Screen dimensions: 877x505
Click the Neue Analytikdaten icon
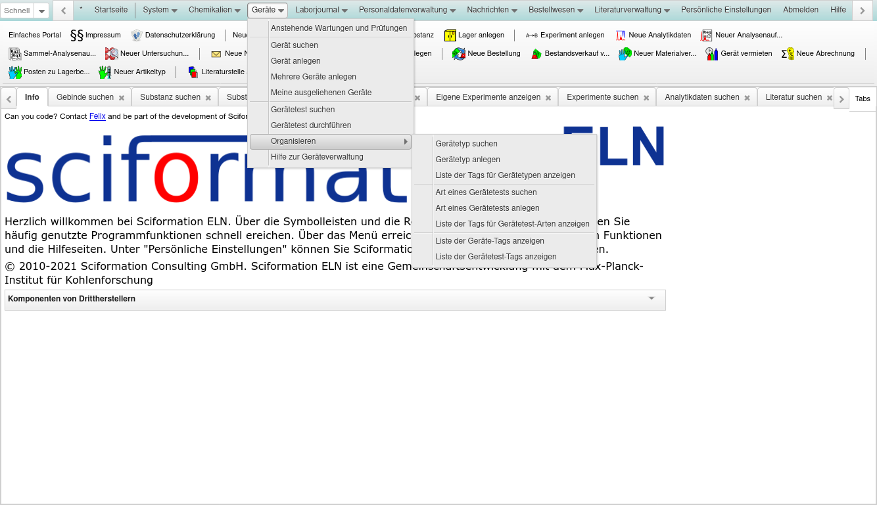621,35
